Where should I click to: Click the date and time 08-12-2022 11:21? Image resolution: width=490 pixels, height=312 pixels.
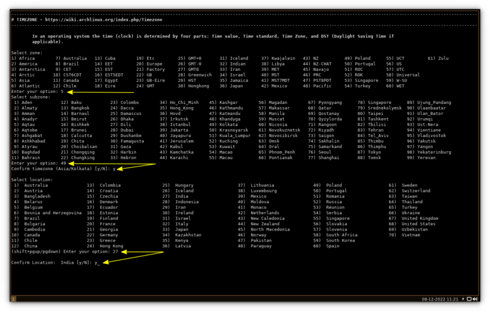tap(440, 299)
